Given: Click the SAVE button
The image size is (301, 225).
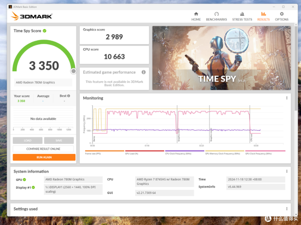Looking at the screenshot, I should (x=59, y=140).
